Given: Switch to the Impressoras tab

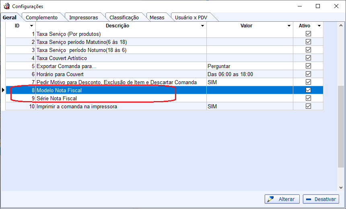Looking at the screenshot, I should (83, 17).
